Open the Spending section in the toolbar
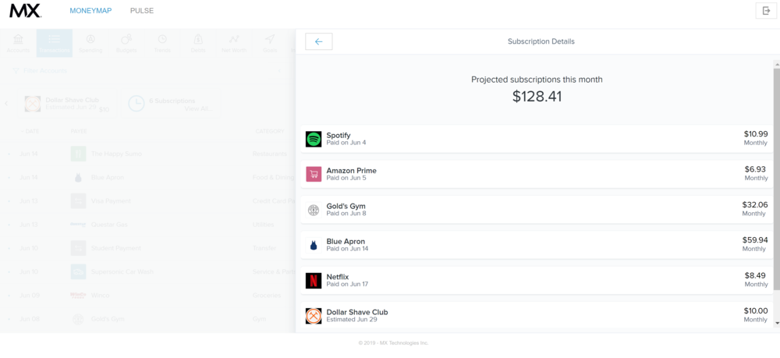This screenshot has height=358, width=780. 90,43
